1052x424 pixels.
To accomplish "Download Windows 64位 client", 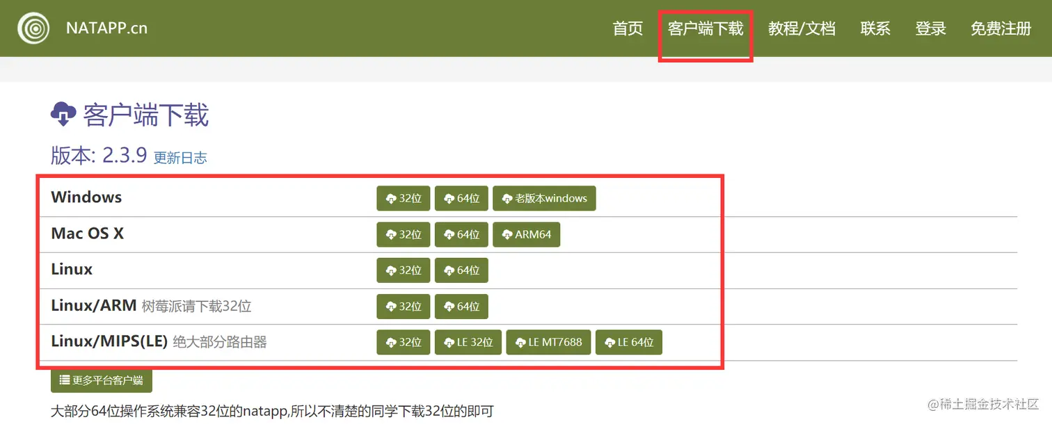I will tap(462, 198).
